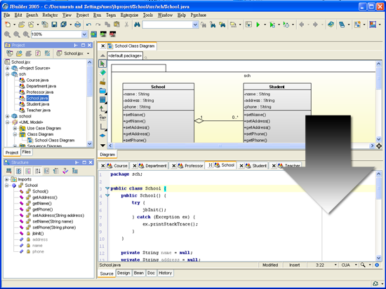The height and width of the screenshot is (289, 386).
Task: Open the Enterprise menu
Action: [129, 15]
